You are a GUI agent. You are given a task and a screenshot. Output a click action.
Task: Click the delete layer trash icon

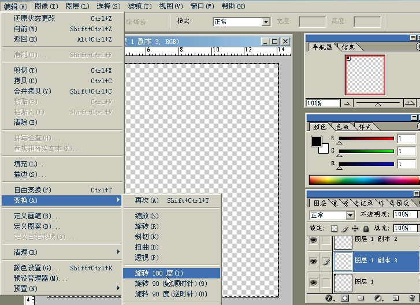pyautogui.click(x=411, y=299)
